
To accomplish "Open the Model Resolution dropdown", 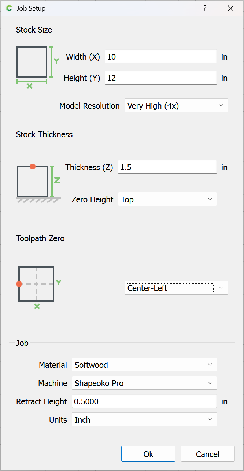I will (x=176, y=106).
